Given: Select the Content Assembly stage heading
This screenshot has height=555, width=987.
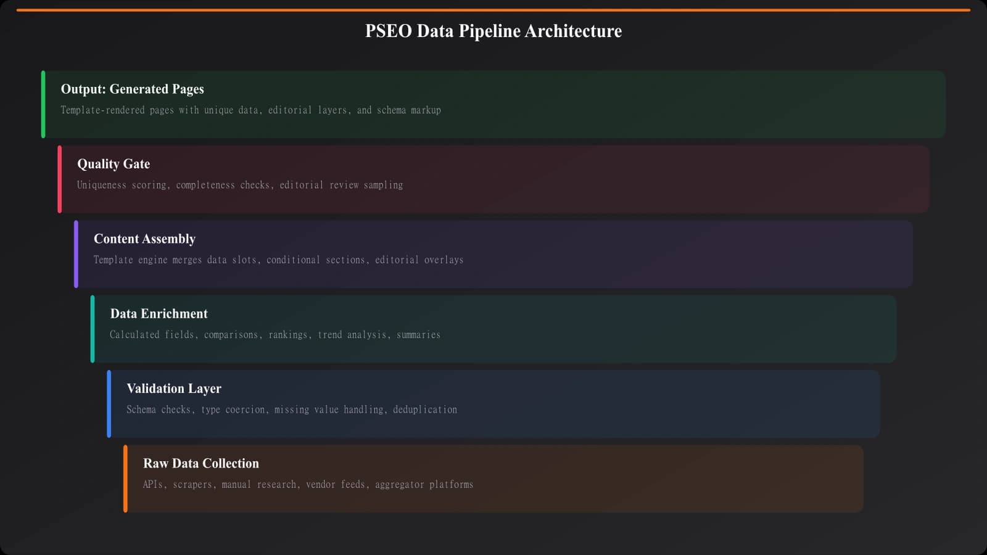Looking at the screenshot, I should pyautogui.click(x=144, y=239).
